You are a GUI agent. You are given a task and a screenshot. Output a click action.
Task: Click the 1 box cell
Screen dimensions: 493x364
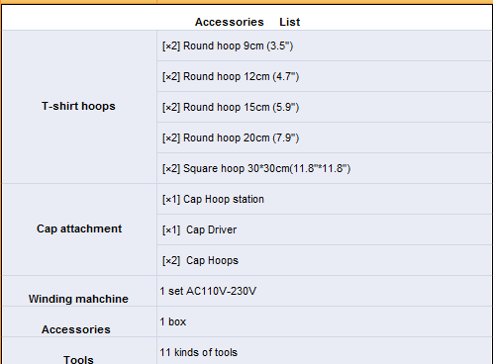click(x=325, y=321)
